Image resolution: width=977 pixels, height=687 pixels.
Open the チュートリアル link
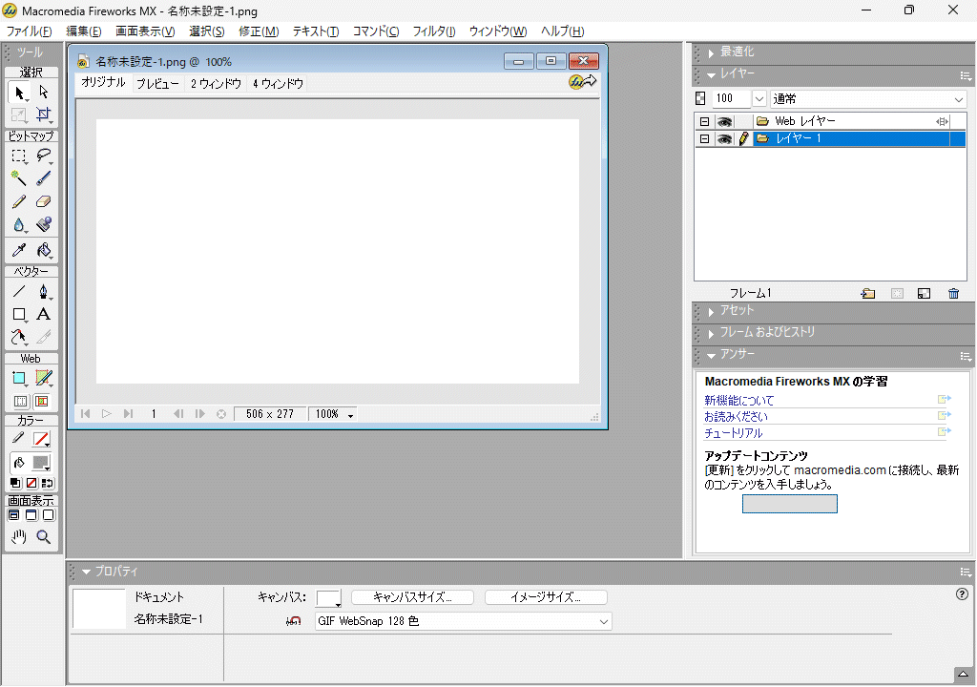733,433
